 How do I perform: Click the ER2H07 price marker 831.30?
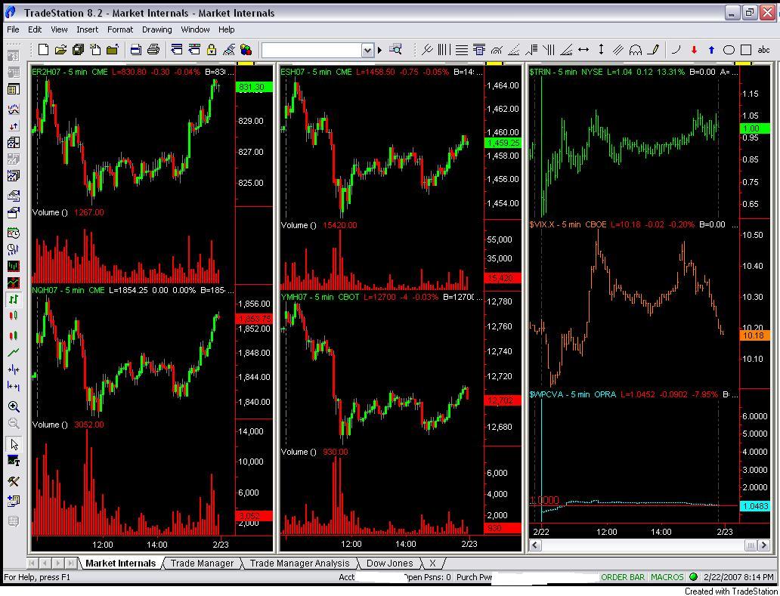tap(254, 87)
